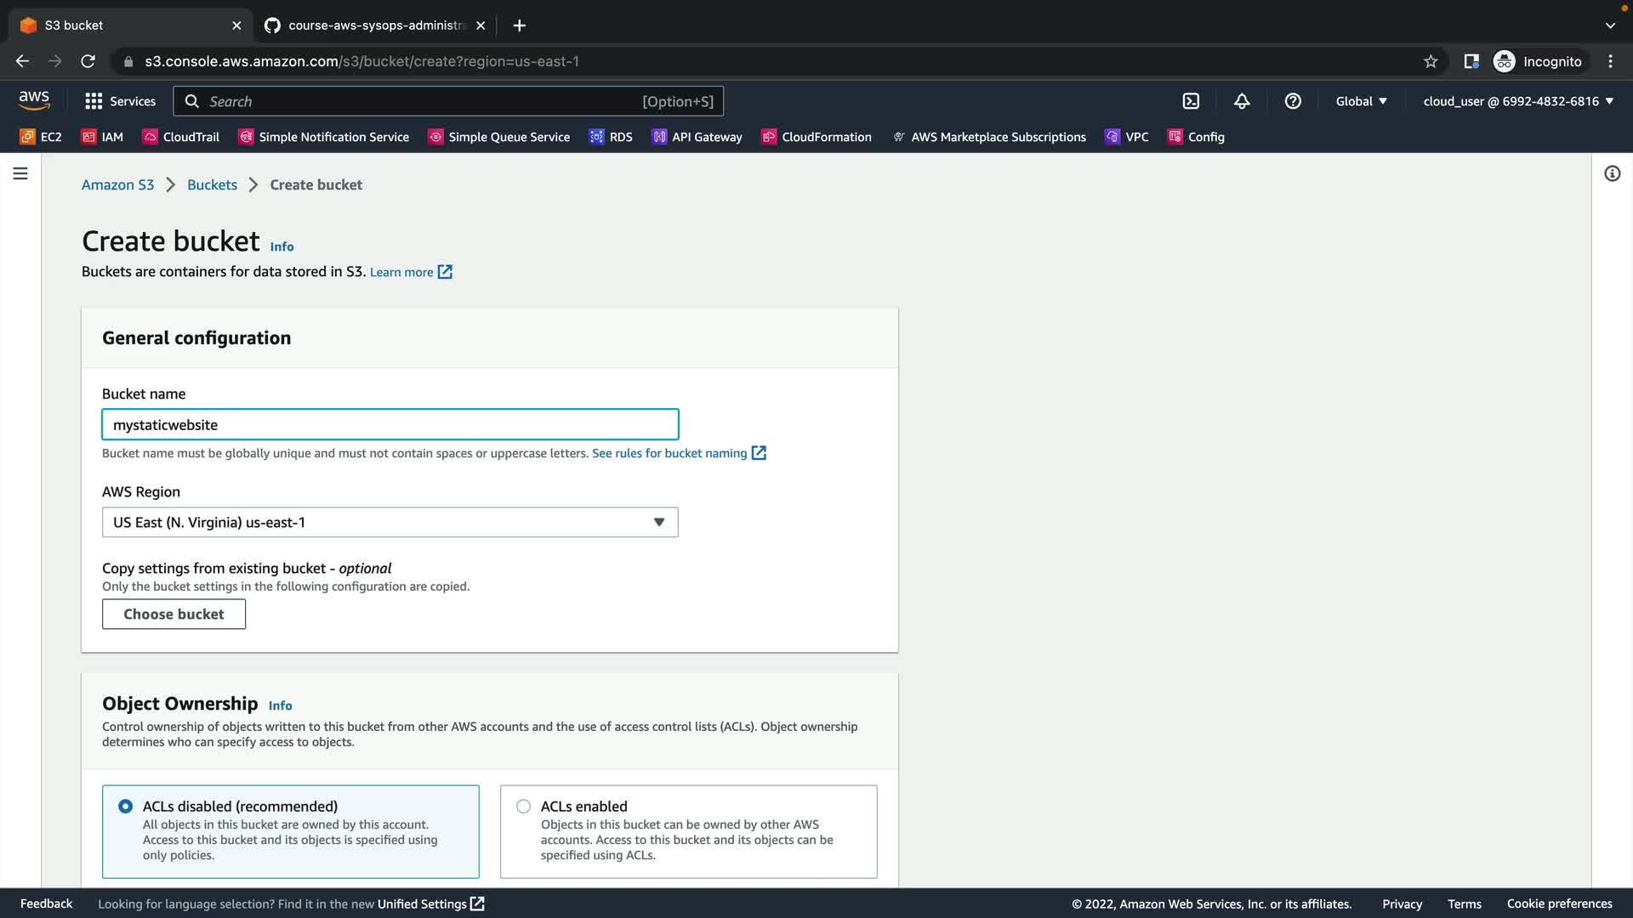Screen dimensions: 1633x918
Task: Open the CloudFormation favorites shortcut
Action: pos(816,137)
